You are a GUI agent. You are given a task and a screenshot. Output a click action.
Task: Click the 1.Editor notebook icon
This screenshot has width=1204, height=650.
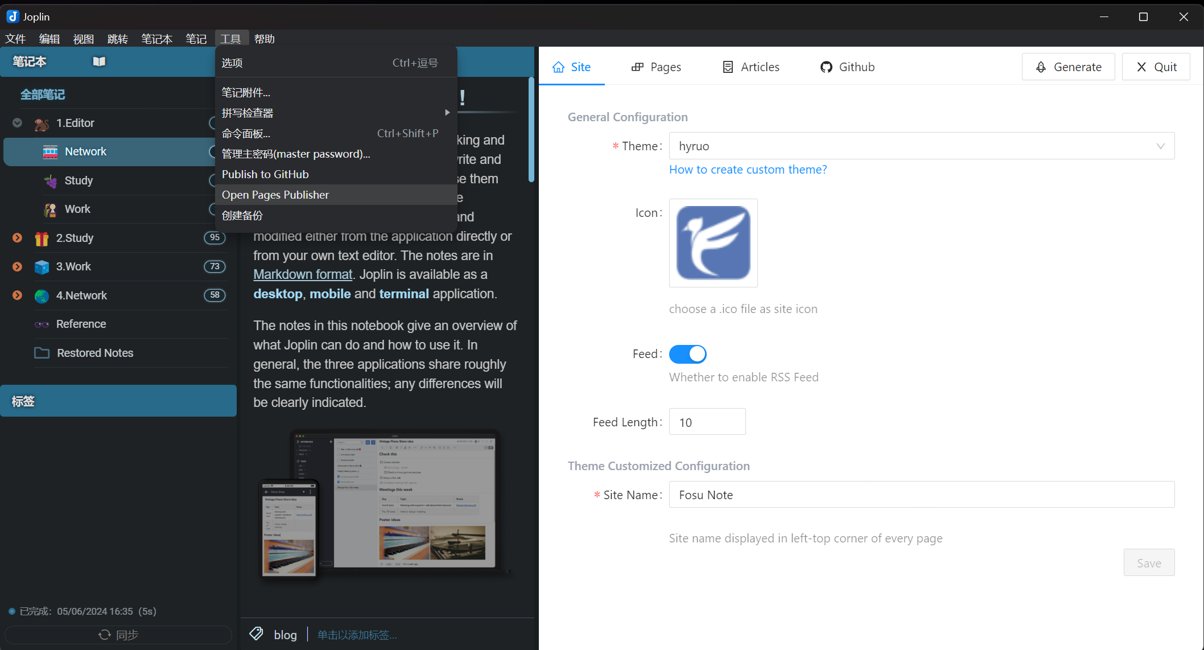[x=41, y=122]
